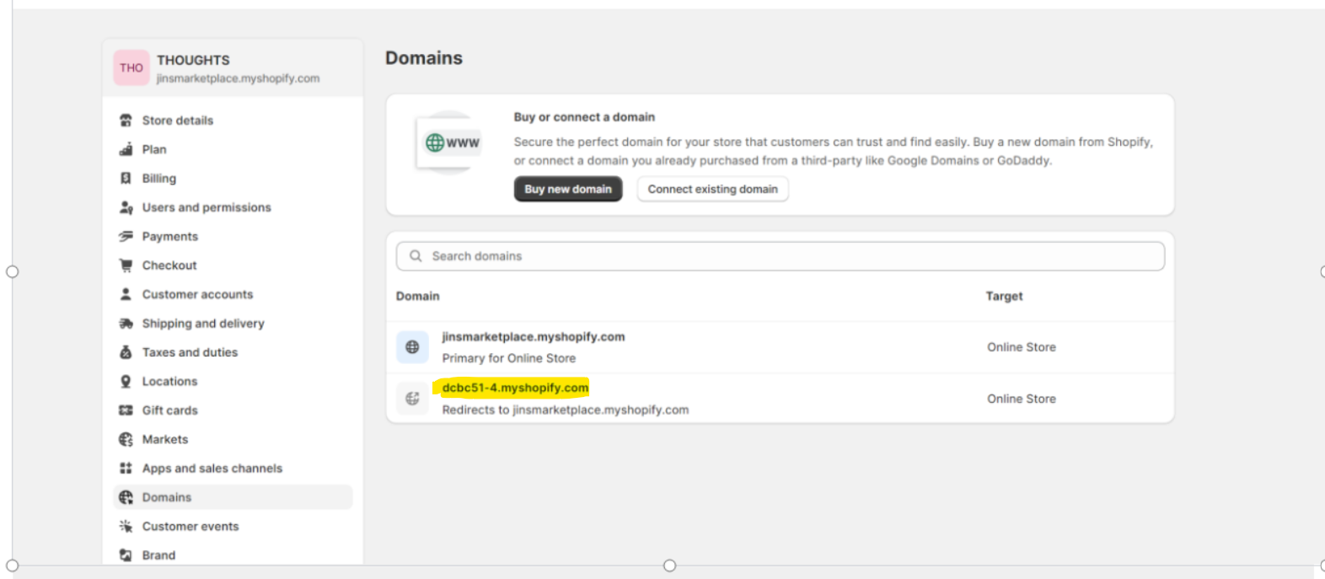The image size is (1325, 579).
Task: Open Customer accounts settings
Action: point(197,294)
